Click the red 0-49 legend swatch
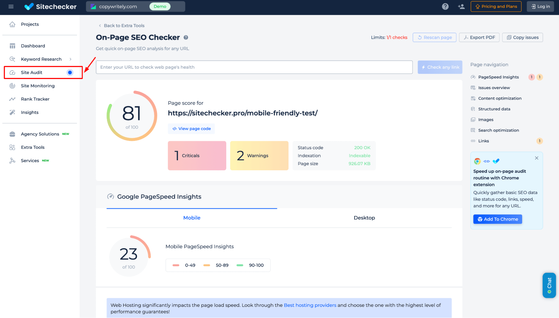559x318 pixels. pyautogui.click(x=176, y=265)
